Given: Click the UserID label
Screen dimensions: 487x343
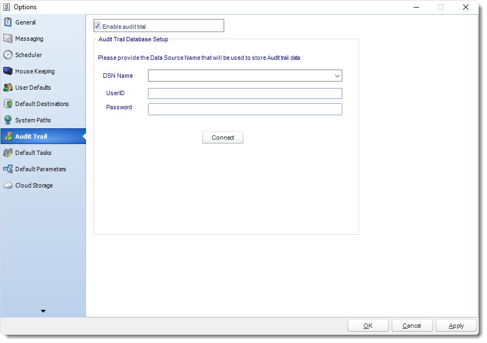Looking at the screenshot, I should pos(115,93).
